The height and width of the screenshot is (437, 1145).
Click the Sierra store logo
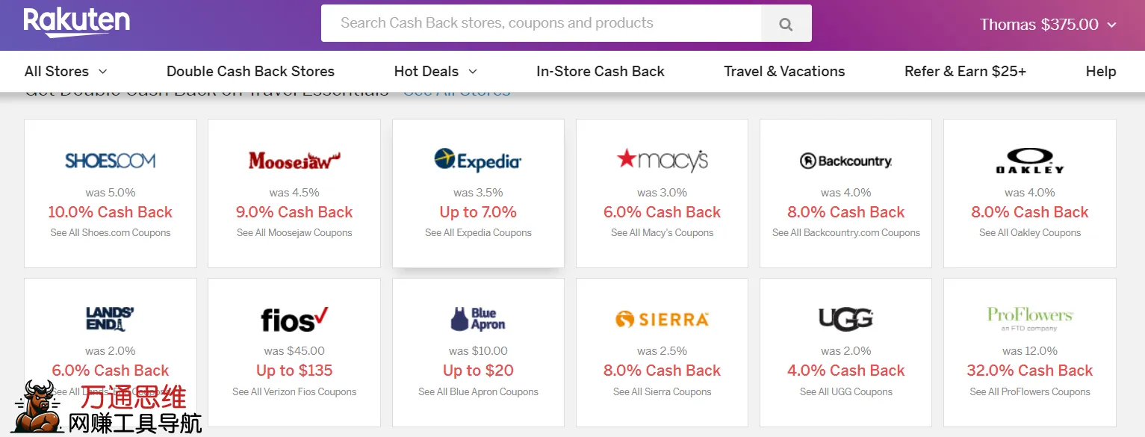tap(662, 320)
